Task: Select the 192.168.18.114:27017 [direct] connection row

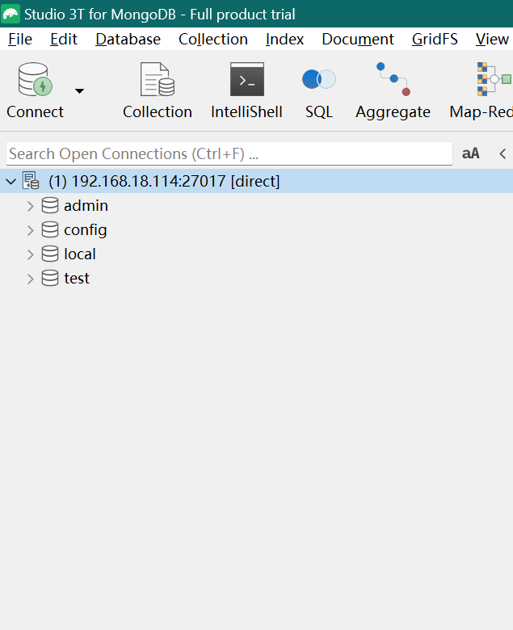Action: tap(256, 181)
